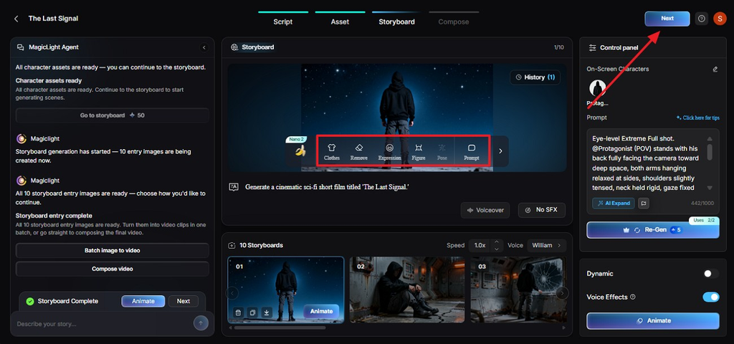This screenshot has width=734, height=344.
Task: Click the AI Expand button
Action: tap(614, 203)
